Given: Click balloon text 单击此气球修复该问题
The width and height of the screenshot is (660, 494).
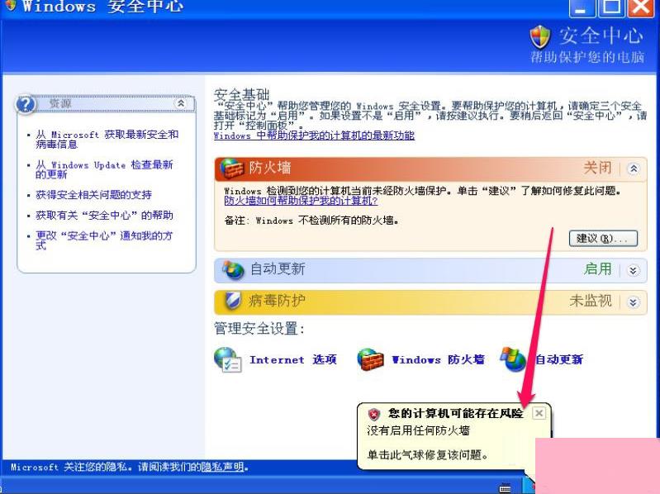Looking at the screenshot, I should click(428, 455).
